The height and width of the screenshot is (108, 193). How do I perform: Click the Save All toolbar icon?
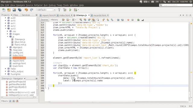tap(20, 10)
